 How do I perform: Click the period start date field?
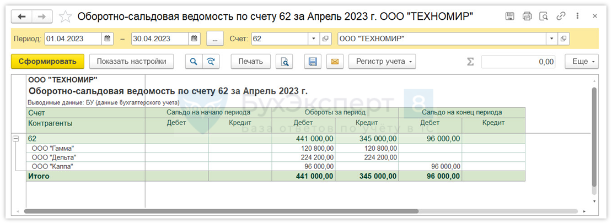(x=73, y=39)
